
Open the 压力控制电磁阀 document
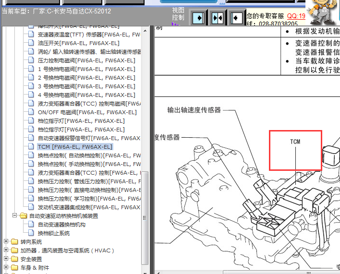pos(86,60)
